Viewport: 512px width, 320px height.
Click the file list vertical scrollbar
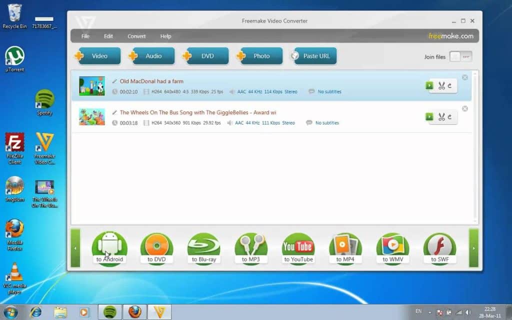475,147
